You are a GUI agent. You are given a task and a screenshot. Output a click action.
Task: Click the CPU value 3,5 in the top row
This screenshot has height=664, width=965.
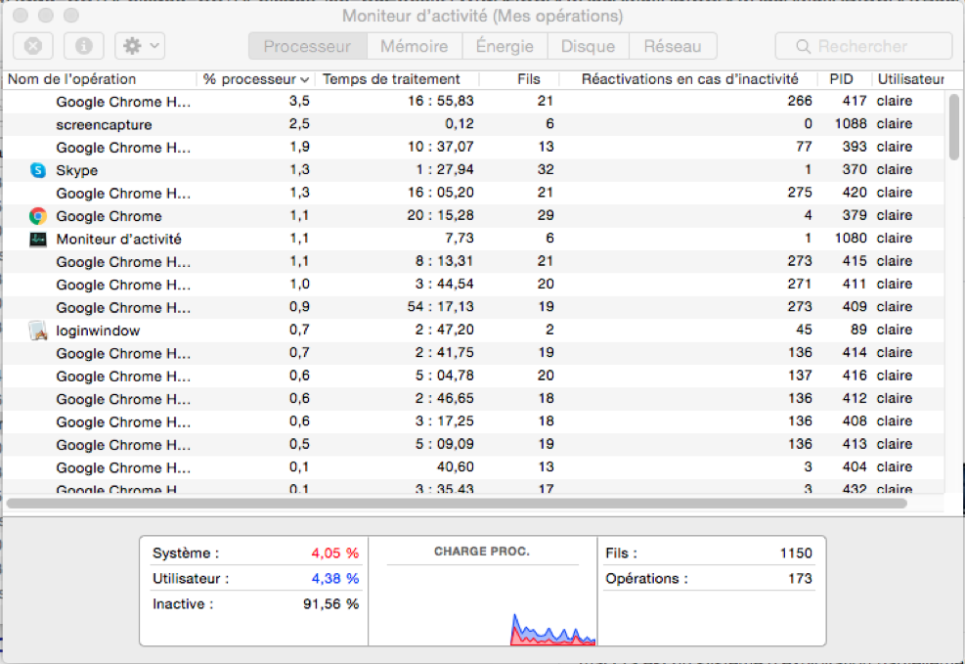[300, 101]
